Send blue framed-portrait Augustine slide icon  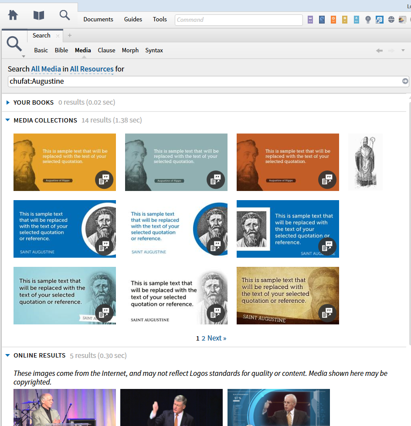tap(327, 246)
